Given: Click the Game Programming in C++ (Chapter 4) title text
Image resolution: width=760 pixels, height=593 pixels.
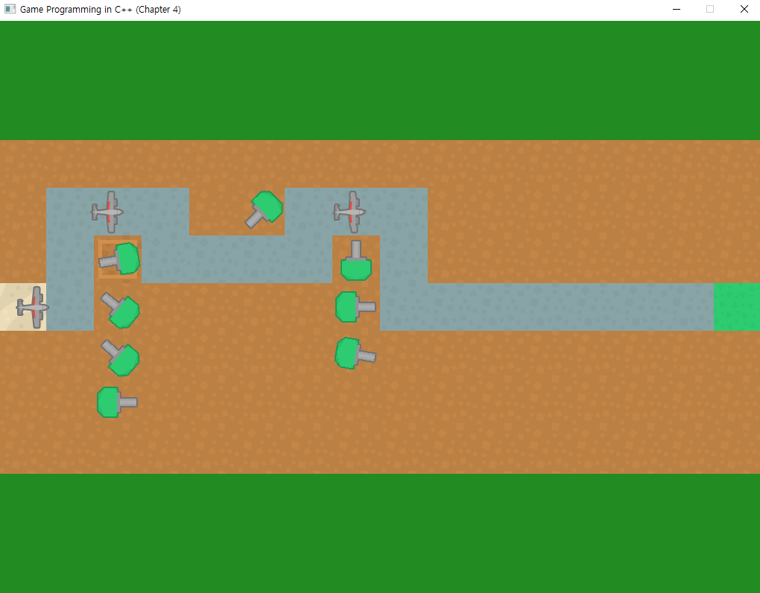Looking at the screenshot, I should [x=101, y=9].
